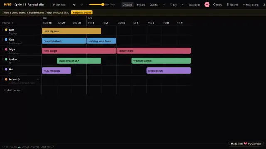Go to next period with right chevron

(182, 5)
